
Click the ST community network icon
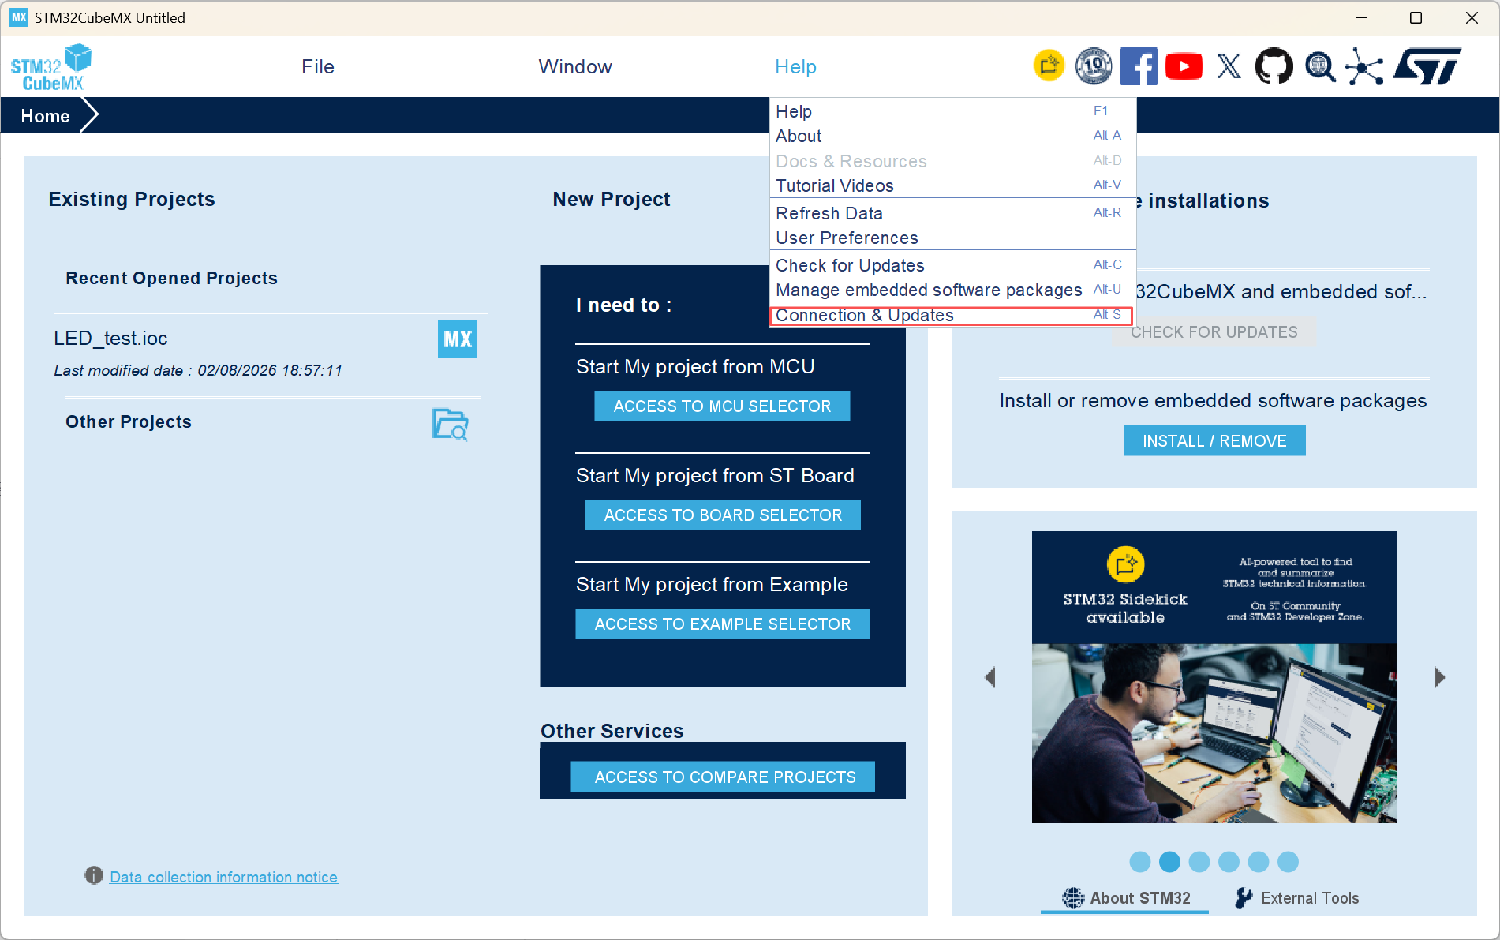1364,66
